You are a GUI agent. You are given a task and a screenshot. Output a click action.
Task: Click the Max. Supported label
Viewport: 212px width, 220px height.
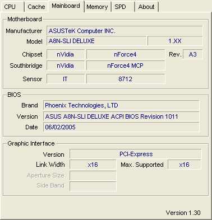point(142,165)
